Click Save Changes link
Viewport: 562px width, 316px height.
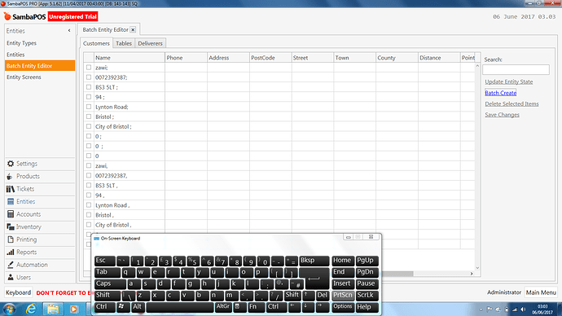502,115
